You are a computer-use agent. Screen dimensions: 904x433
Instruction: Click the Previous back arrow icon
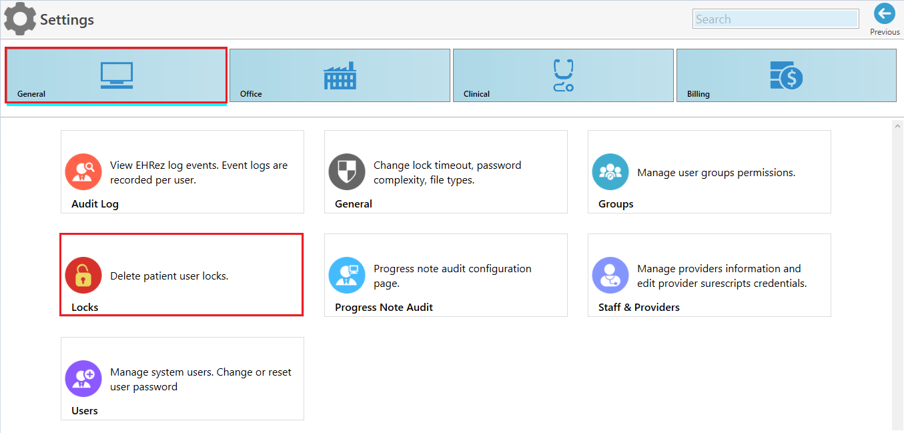click(885, 14)
